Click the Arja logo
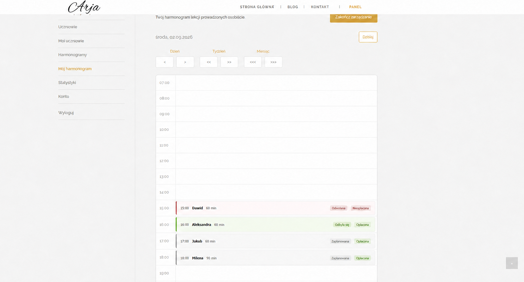The width and height of the screenshot is (524, 282). click(x=84, y=7)
